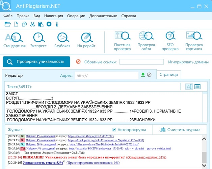Click the scissors cut icon
The width and height of the screenshot is (212, 169).
coord(32,24)
